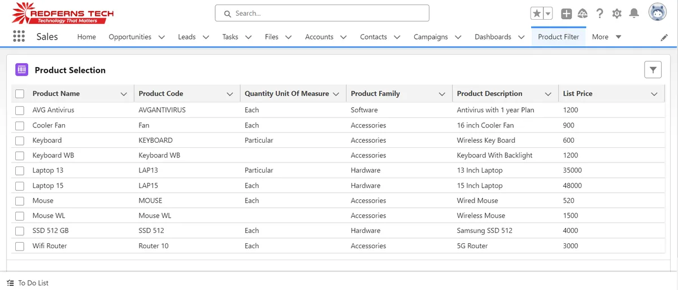Viewport: 678px width, 290px height.
Task: Select the Product Filter tab
Action: pyautogui.click(x=558, y=37)
